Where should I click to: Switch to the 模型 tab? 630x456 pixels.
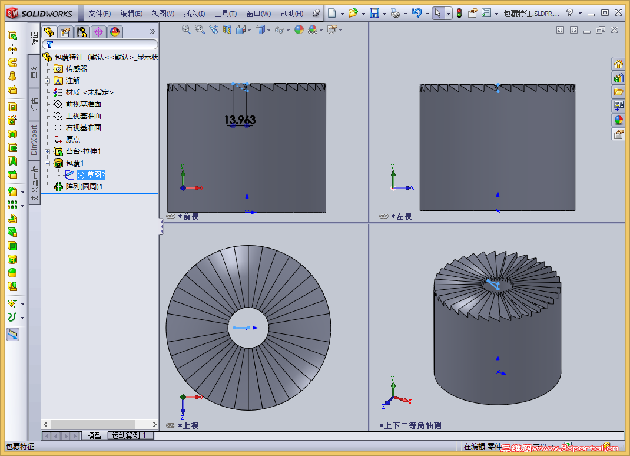point(95,435)
